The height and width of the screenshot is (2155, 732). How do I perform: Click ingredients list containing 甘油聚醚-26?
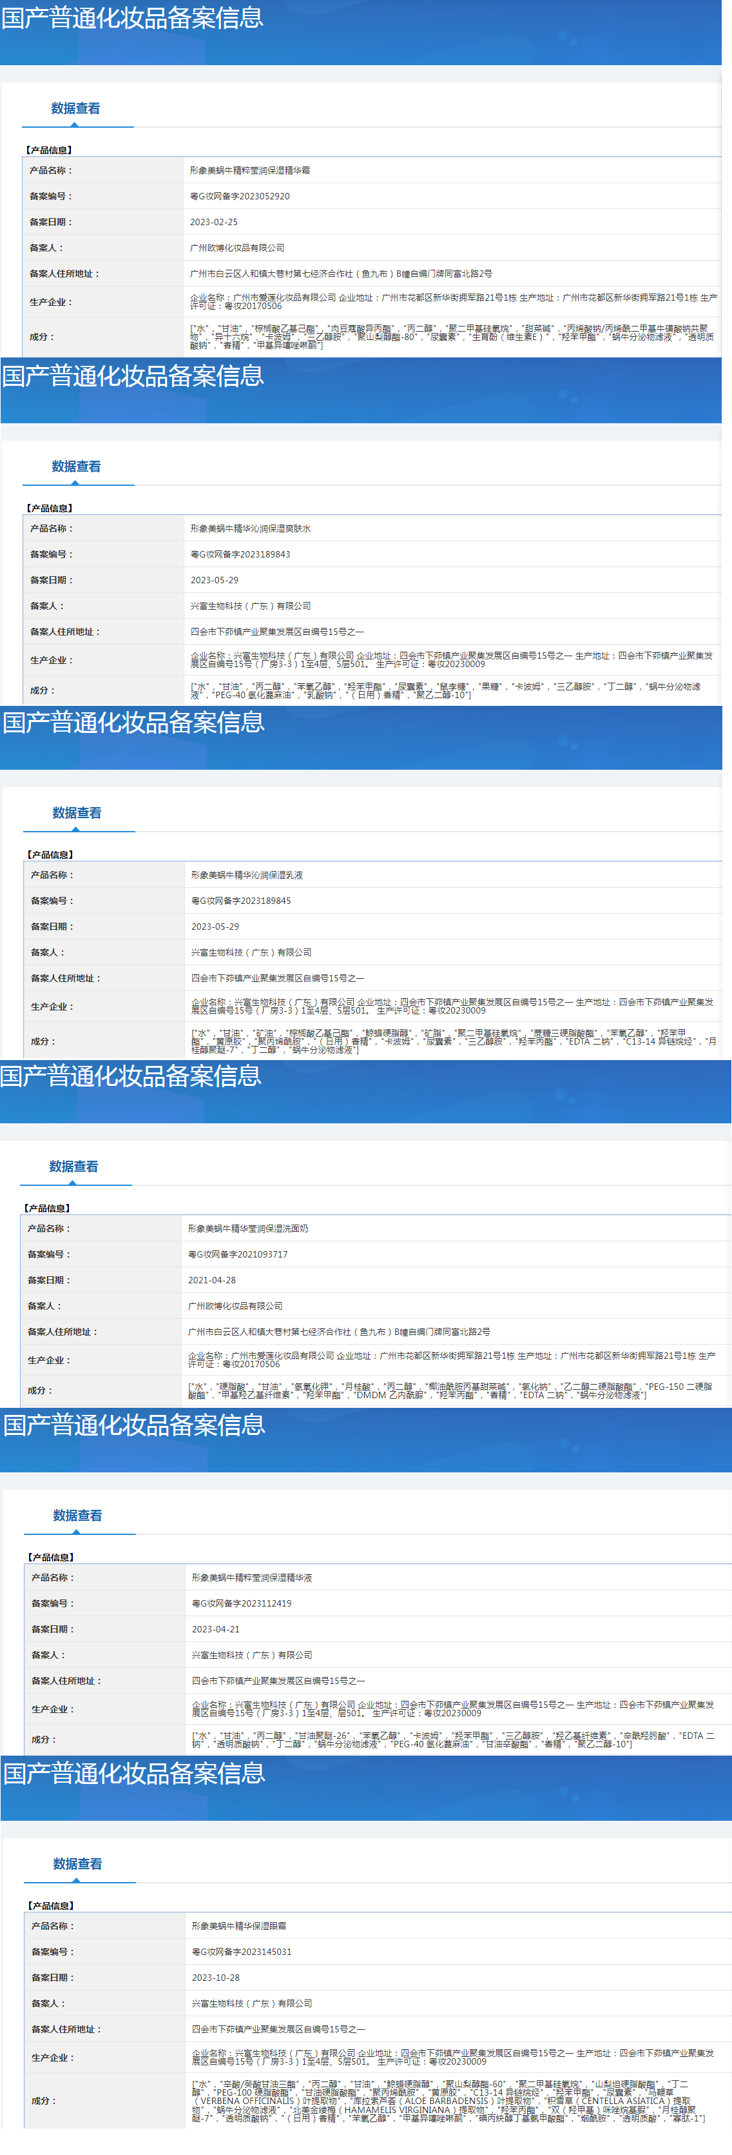pos(454,1739)
